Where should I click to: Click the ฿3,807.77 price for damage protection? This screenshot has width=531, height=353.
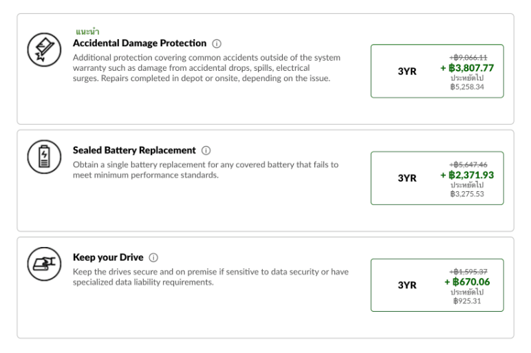pos(467,68)
